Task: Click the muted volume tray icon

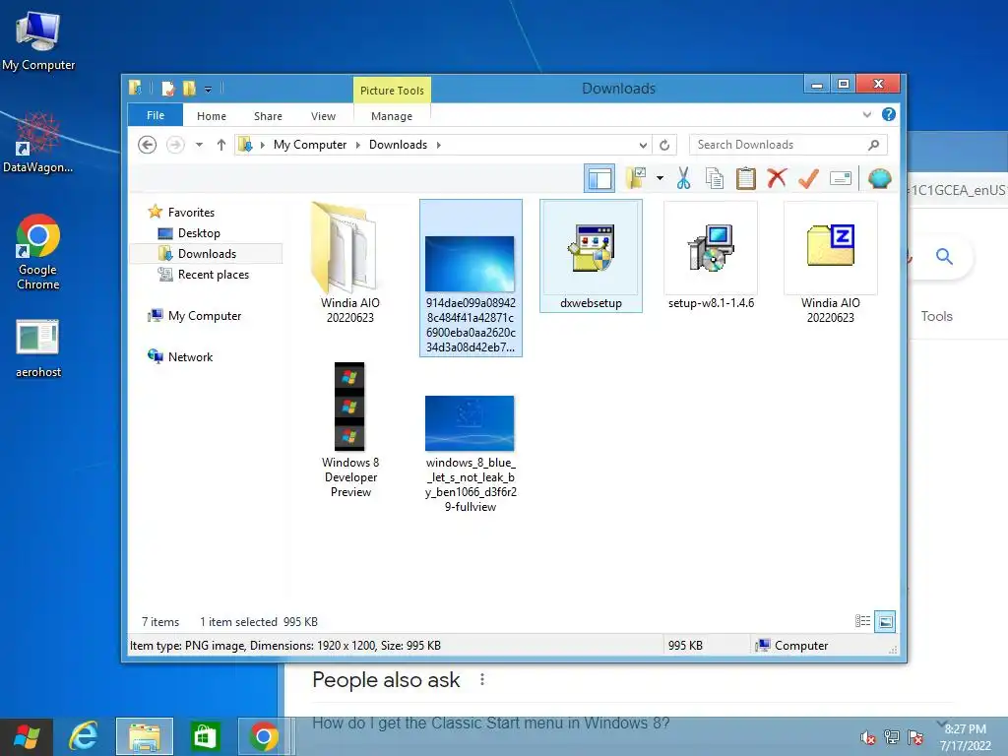Action: (x=868, y=737)
